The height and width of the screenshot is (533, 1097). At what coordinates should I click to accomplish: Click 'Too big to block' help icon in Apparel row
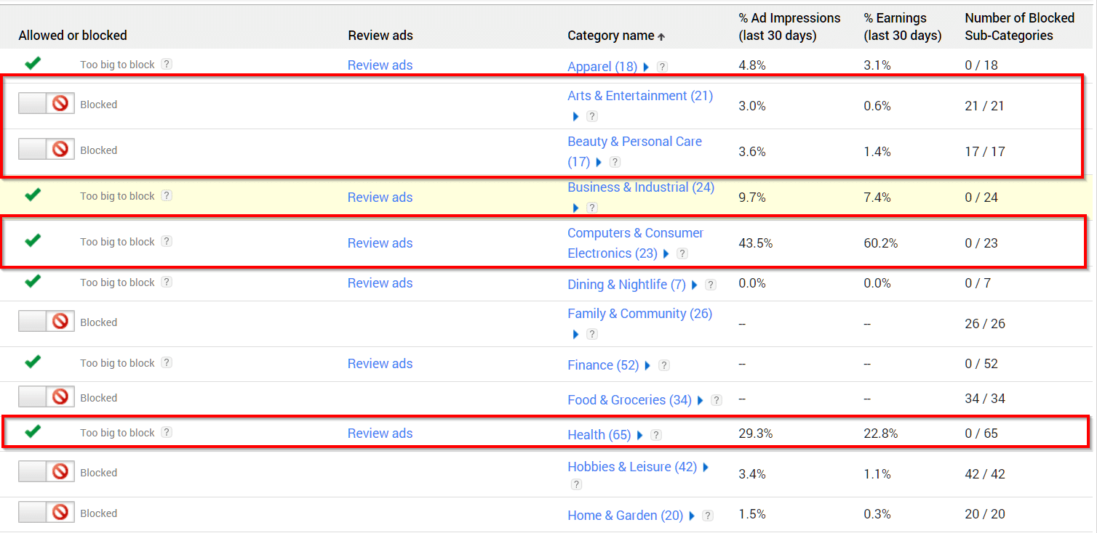(x=167, y=65)
